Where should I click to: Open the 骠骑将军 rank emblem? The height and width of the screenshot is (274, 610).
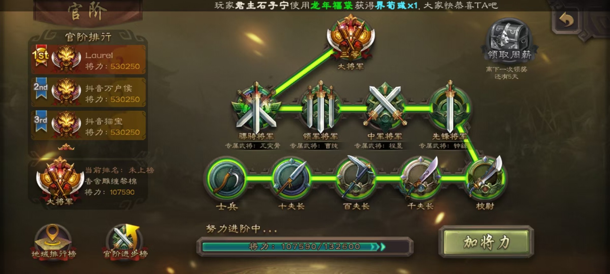[x=256, y=108]
